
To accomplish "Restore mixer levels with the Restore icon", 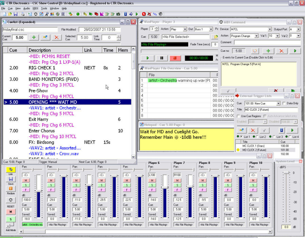I will click(11, 188).
